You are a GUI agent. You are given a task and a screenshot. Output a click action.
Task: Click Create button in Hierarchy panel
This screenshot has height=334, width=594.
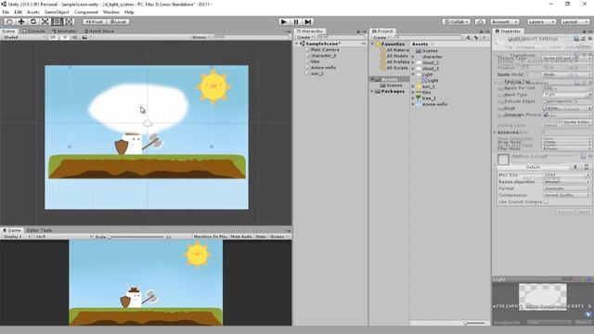click(304, 37)
